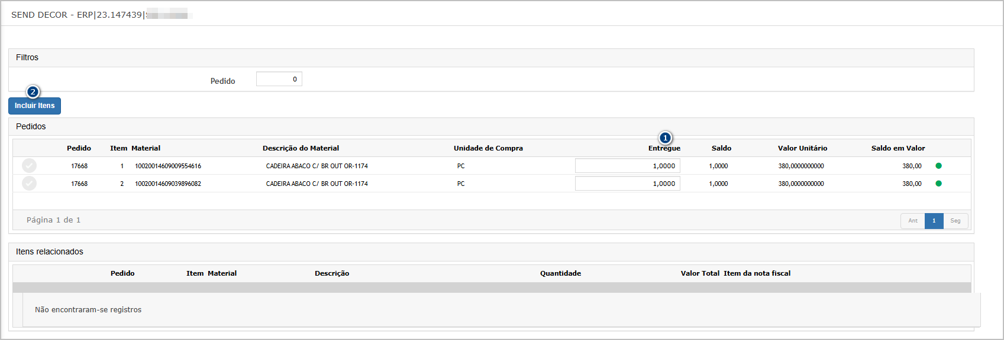1004x340 pixels.
Task: Click the Material header in Pedidos table
Action: point(146,148)
